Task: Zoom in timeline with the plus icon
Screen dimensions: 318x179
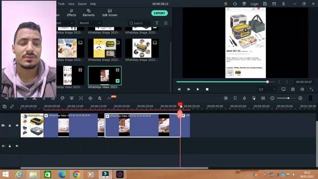Action: (x=300, y=98)
